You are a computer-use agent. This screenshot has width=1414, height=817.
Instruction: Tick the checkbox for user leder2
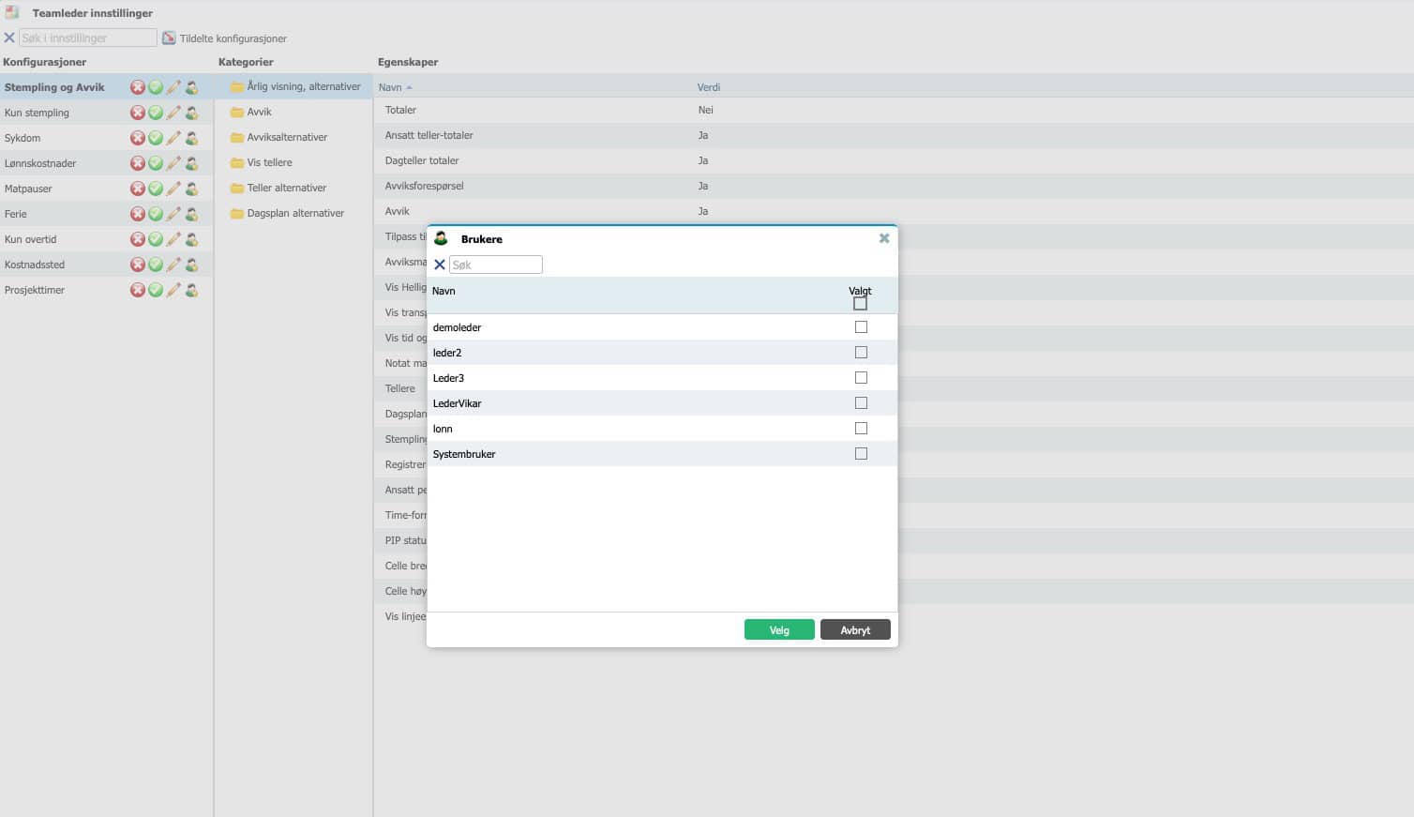pos(861,353)
